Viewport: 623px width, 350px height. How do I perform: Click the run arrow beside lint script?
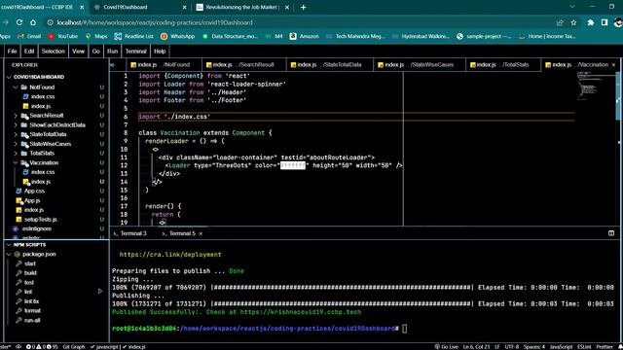click(x=100, y=292)
